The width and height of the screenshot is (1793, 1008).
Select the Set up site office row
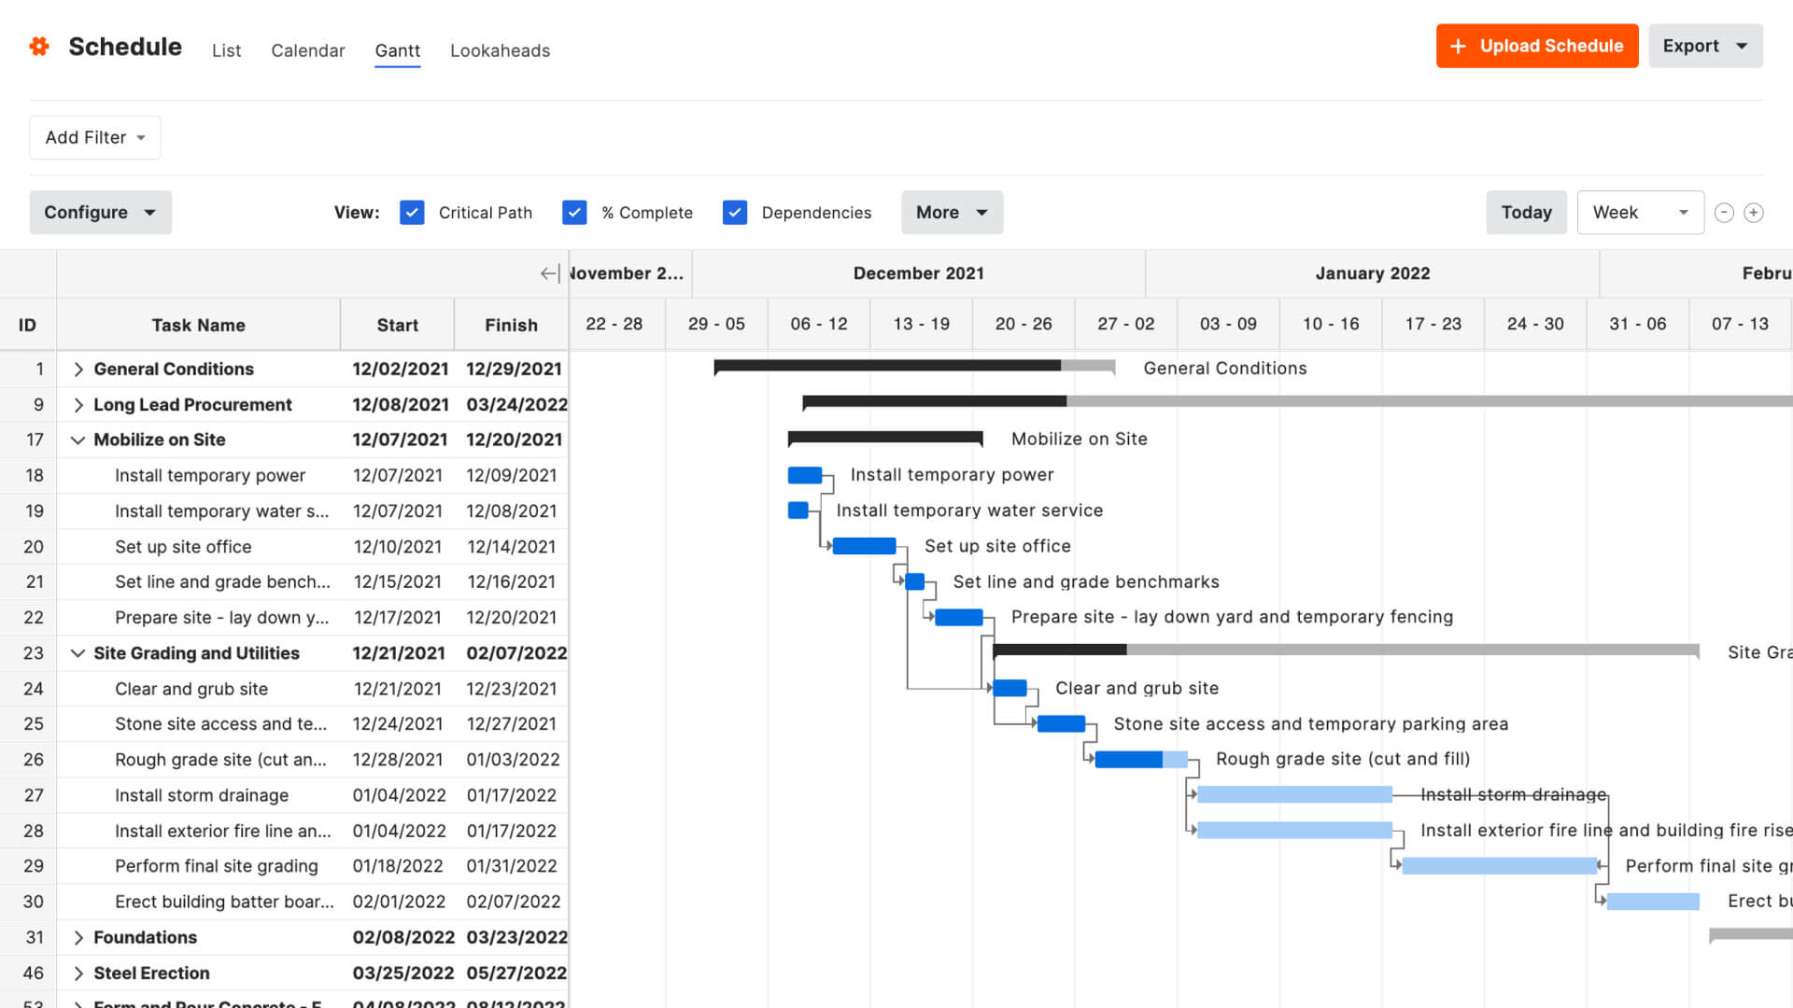[x=284, y=547]
